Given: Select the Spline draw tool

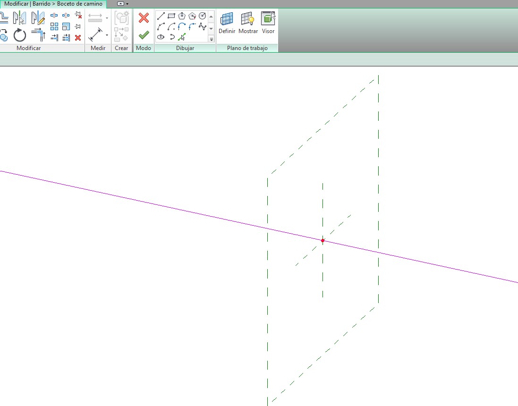Looking at the screenshot, I should [203, 26].
